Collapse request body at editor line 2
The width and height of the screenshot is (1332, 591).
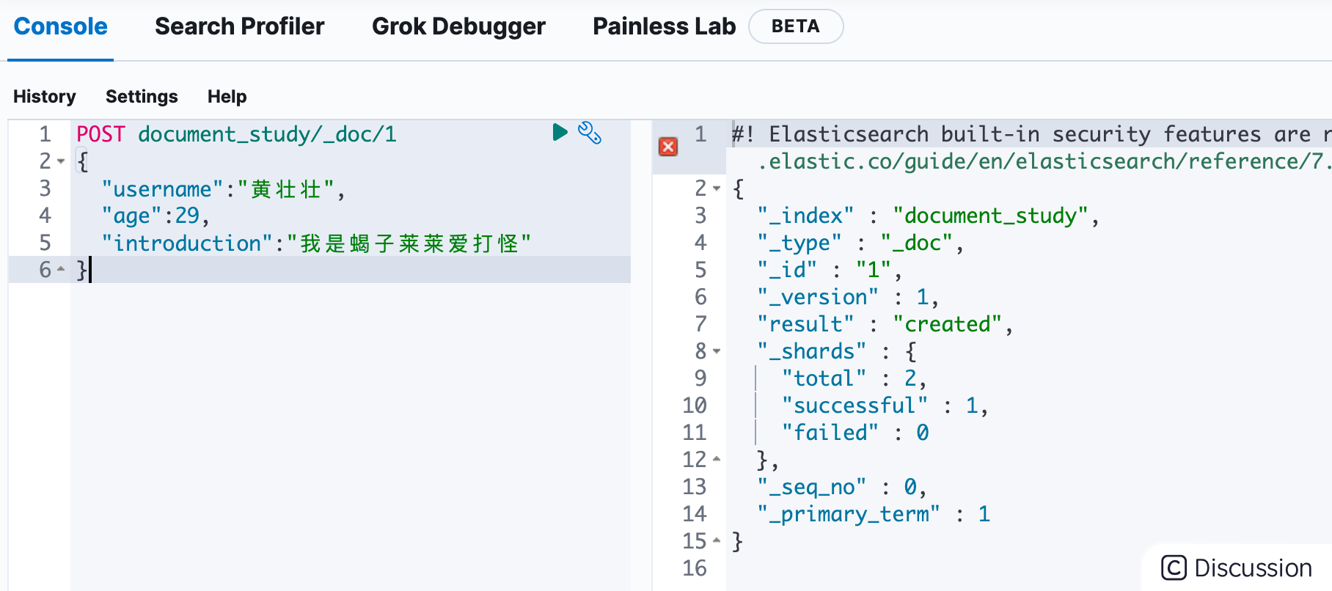point(62,161)
